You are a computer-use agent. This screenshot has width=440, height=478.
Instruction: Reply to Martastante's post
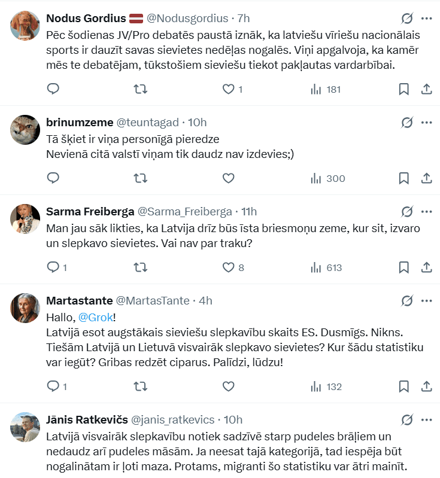(53, 386)
